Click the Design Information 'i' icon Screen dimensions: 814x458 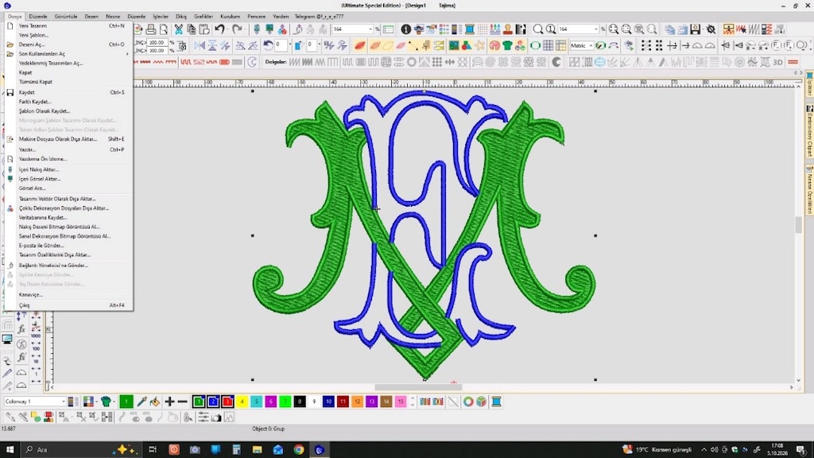[x=406, y=29]
